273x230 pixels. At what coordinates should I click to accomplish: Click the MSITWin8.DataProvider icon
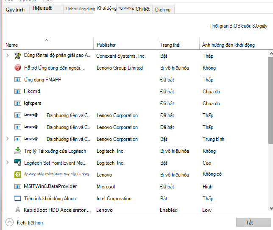point(18,186)
